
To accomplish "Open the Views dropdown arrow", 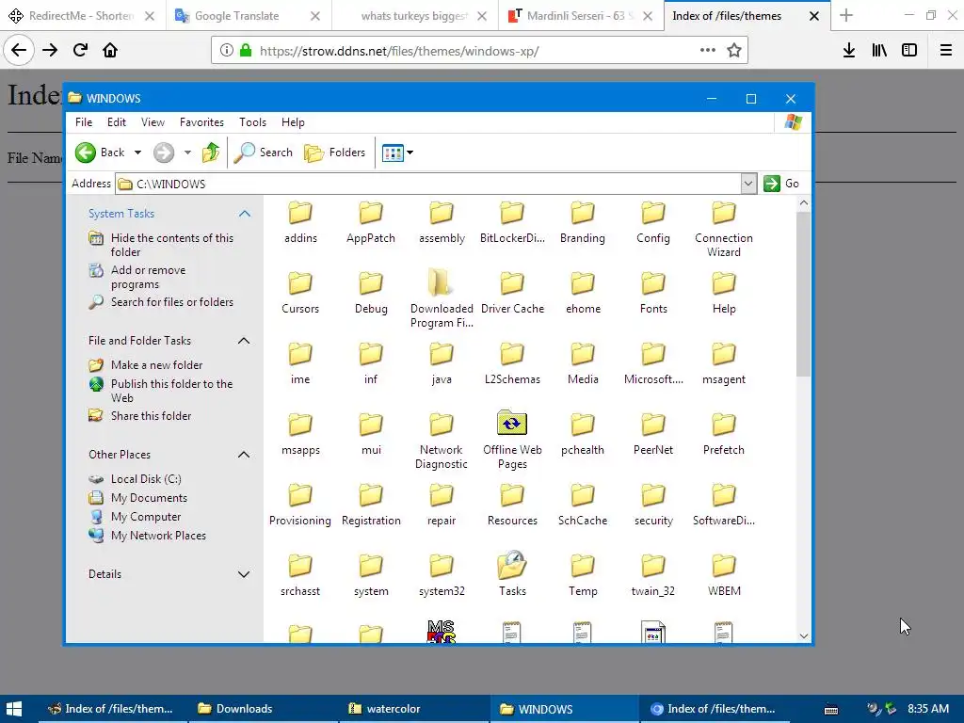I will tap(410, 153).
